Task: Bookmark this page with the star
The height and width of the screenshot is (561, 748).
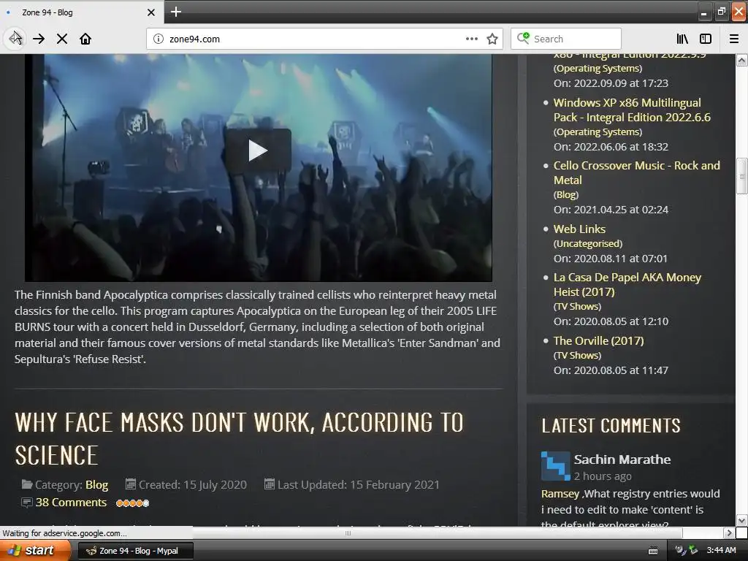Action: click(492, 39)
